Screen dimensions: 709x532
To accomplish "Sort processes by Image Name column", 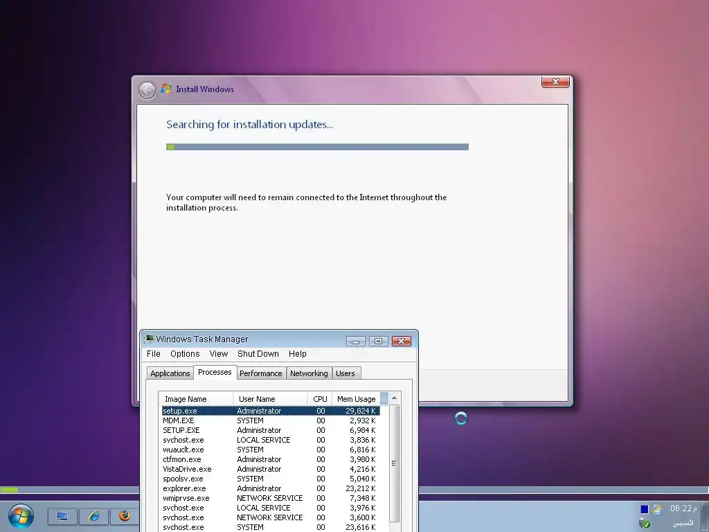I will [196, 399].
